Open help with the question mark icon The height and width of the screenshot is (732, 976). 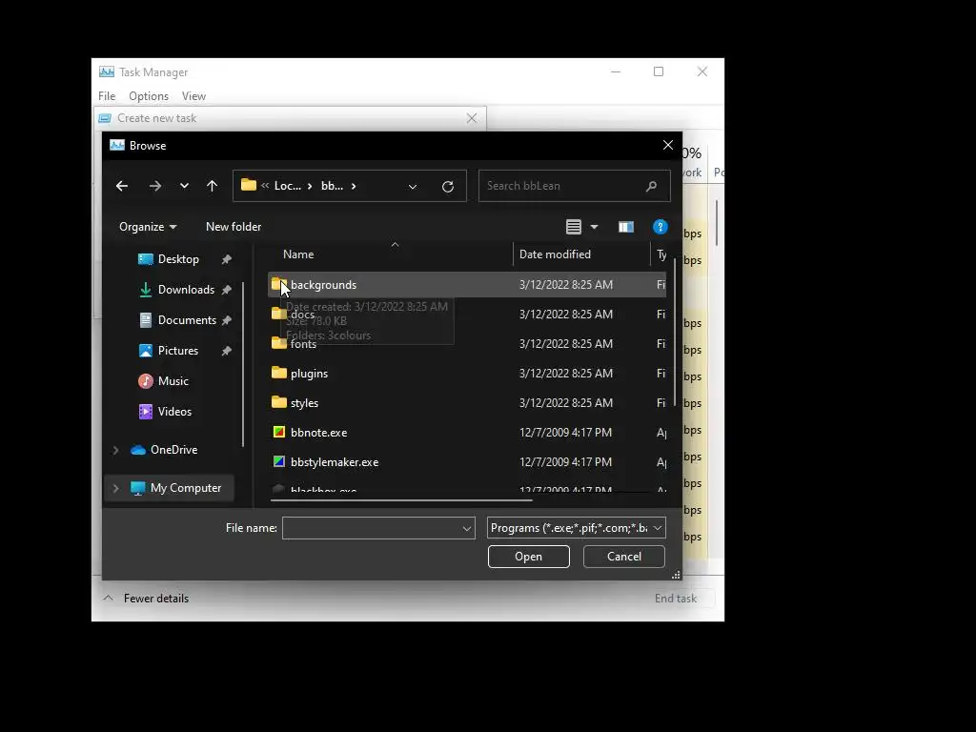(x=660, y=227)
